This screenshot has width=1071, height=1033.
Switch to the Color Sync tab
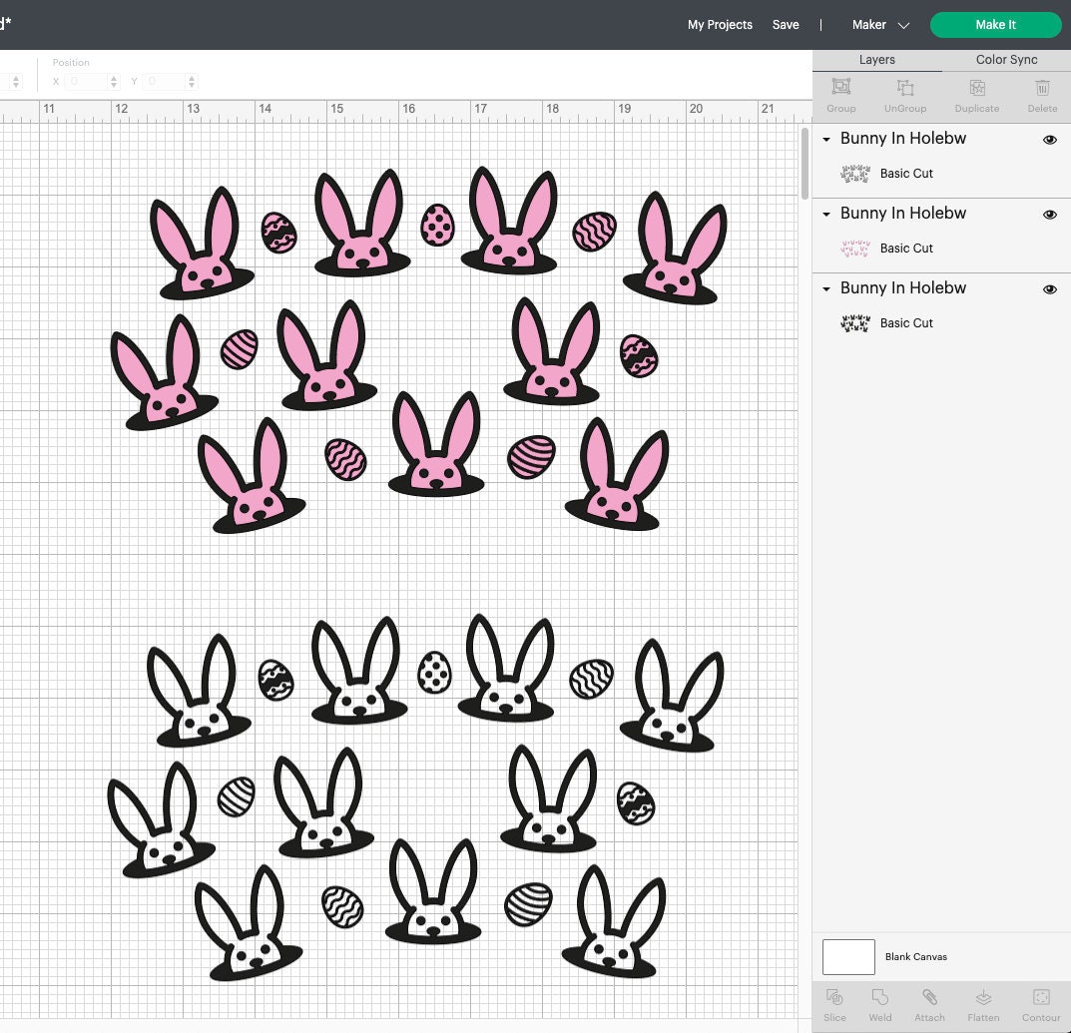pos(1005,60)
